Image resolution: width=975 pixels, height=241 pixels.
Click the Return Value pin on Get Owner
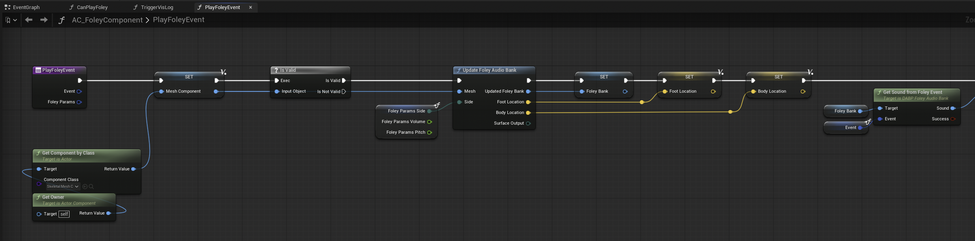[109, 213]
